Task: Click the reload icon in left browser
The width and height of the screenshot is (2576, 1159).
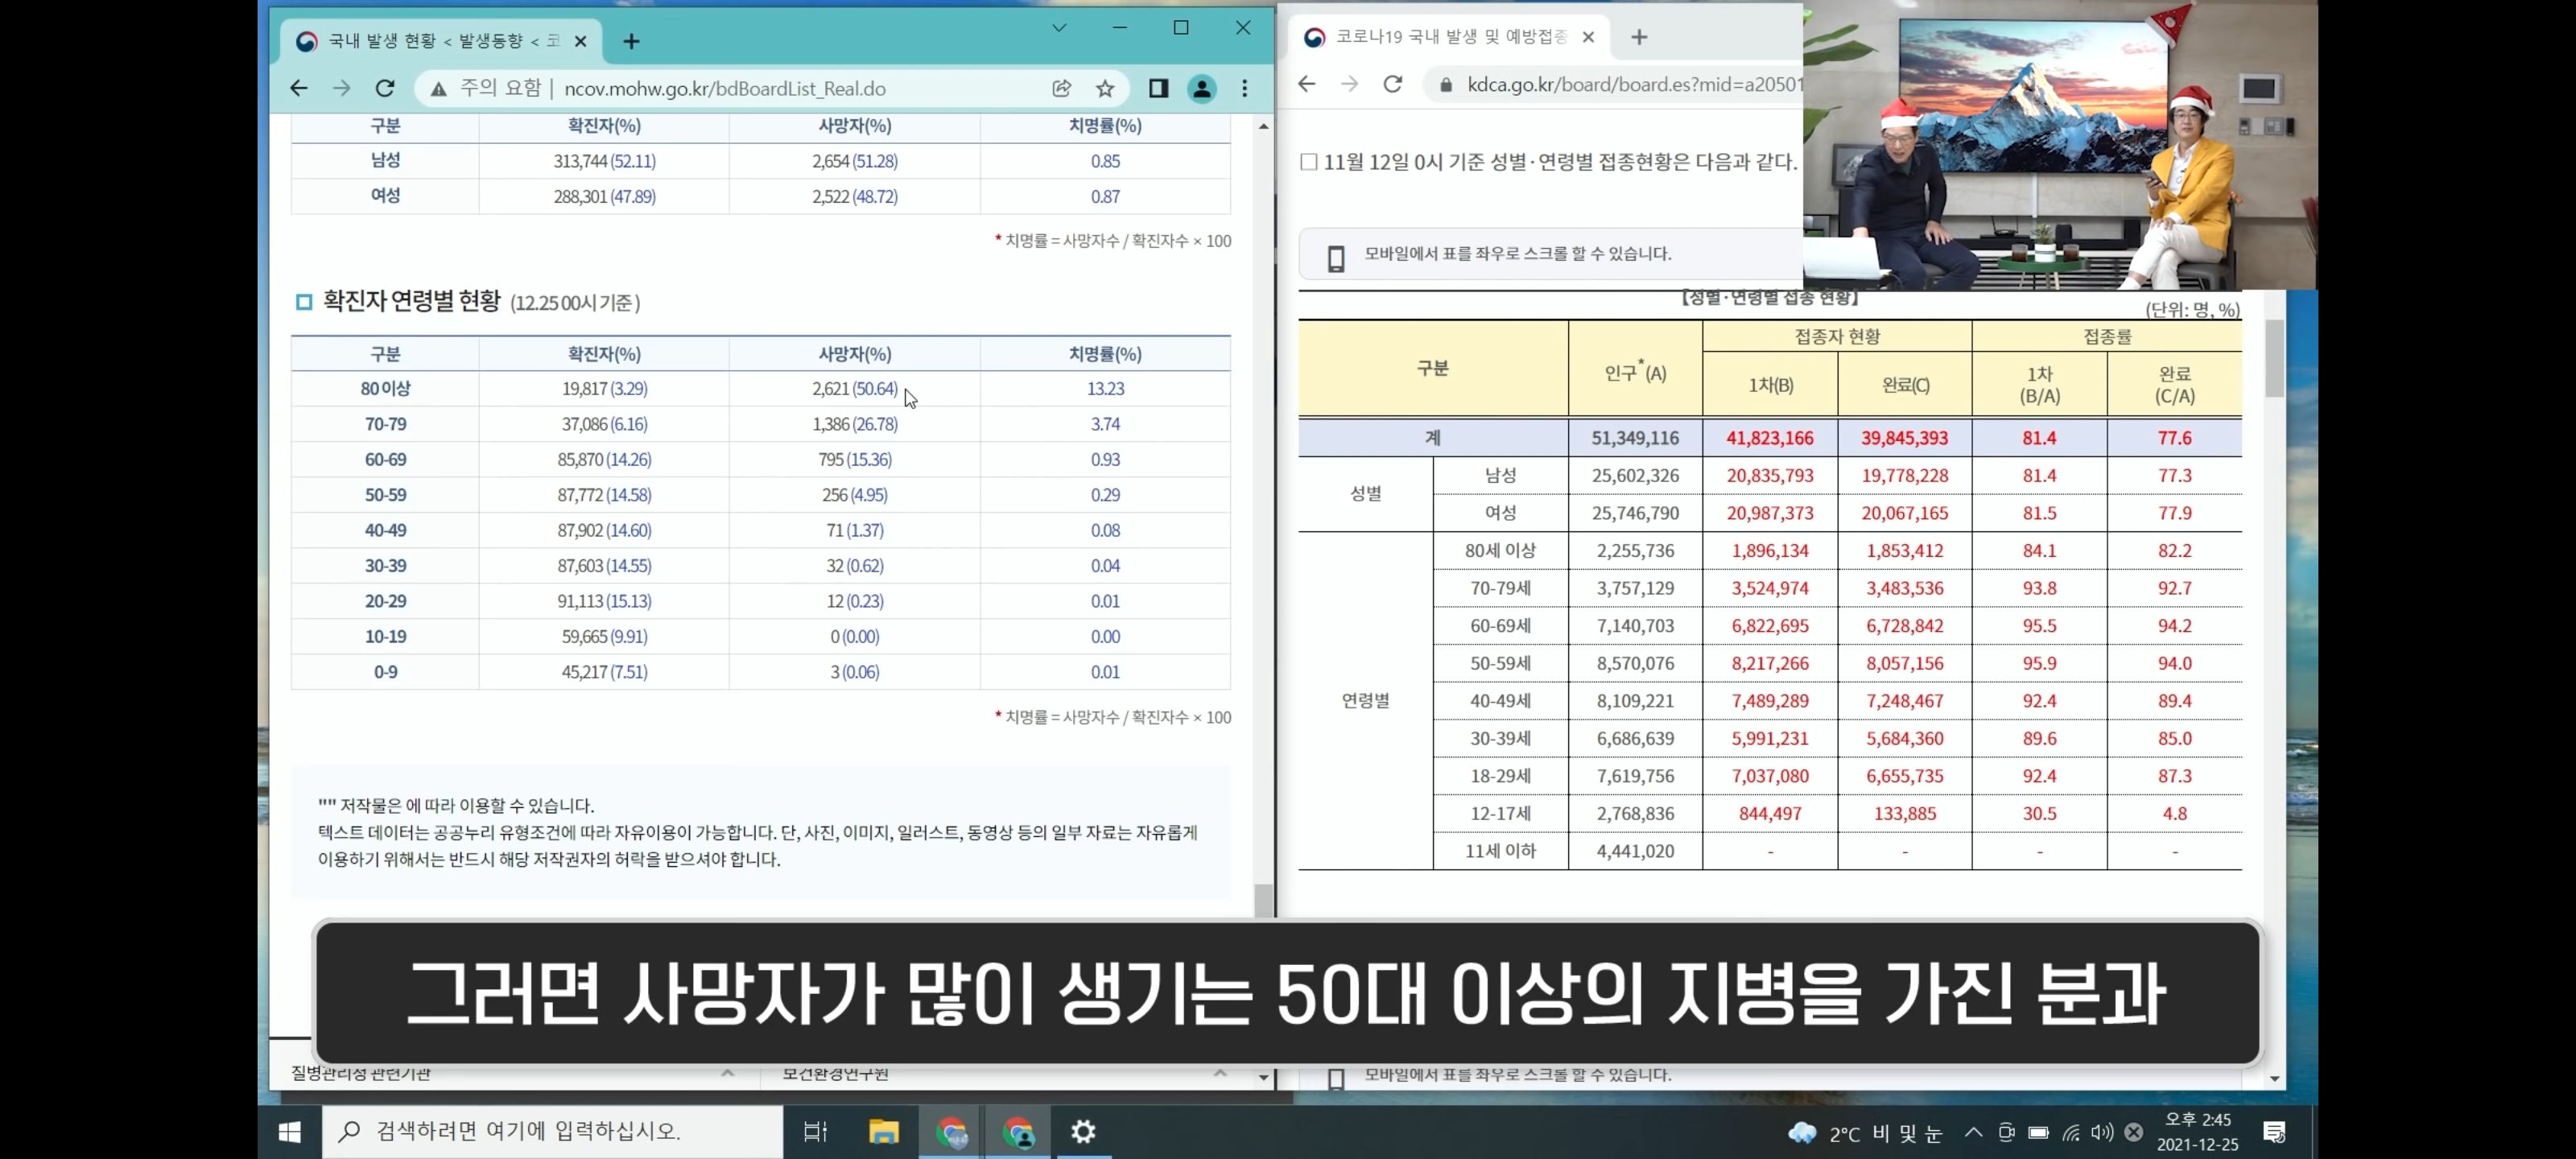Action: [x=385, y=88]
